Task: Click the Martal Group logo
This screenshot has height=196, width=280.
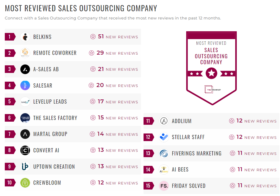Action: [25, 134]
